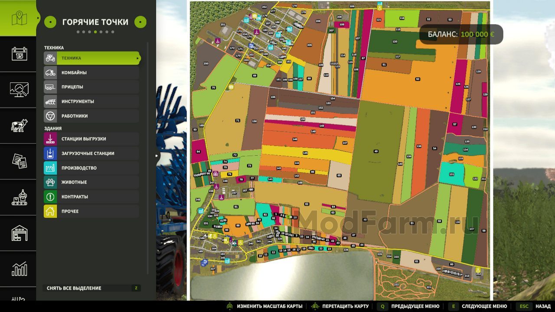Select field 49 on the map
Image resolution: width=555 pixels, height=312 pixels.
(375, 151)
